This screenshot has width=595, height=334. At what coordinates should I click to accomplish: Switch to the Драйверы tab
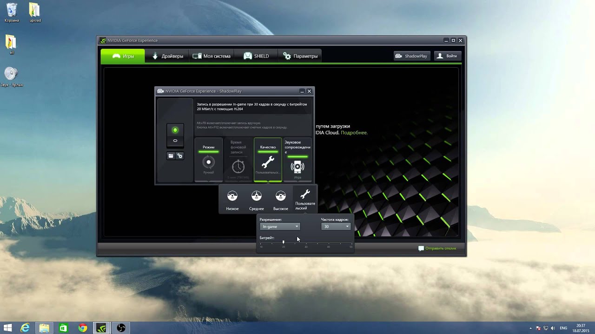167,56
